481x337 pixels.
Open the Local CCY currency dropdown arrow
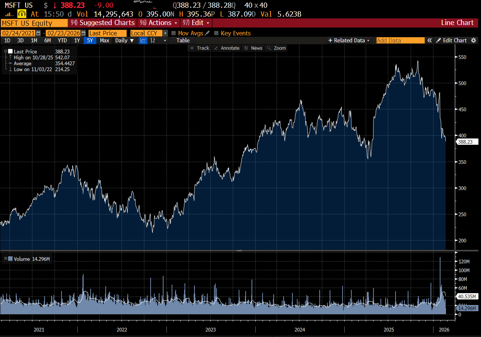pyautogui.click(x=165, y=33)
